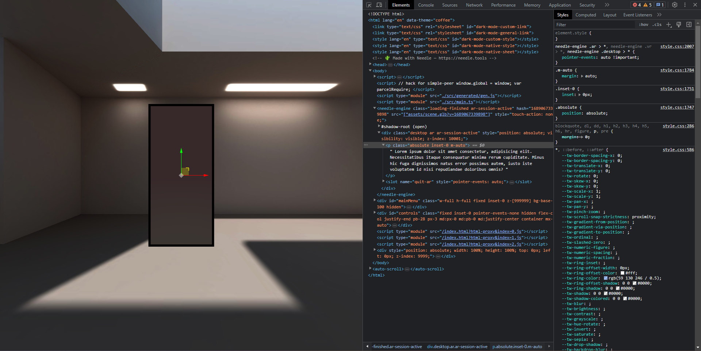Viewport: 701px width, 351px height.
Task: Open the more panels chevron menu
Action: [x=607, y=5]
